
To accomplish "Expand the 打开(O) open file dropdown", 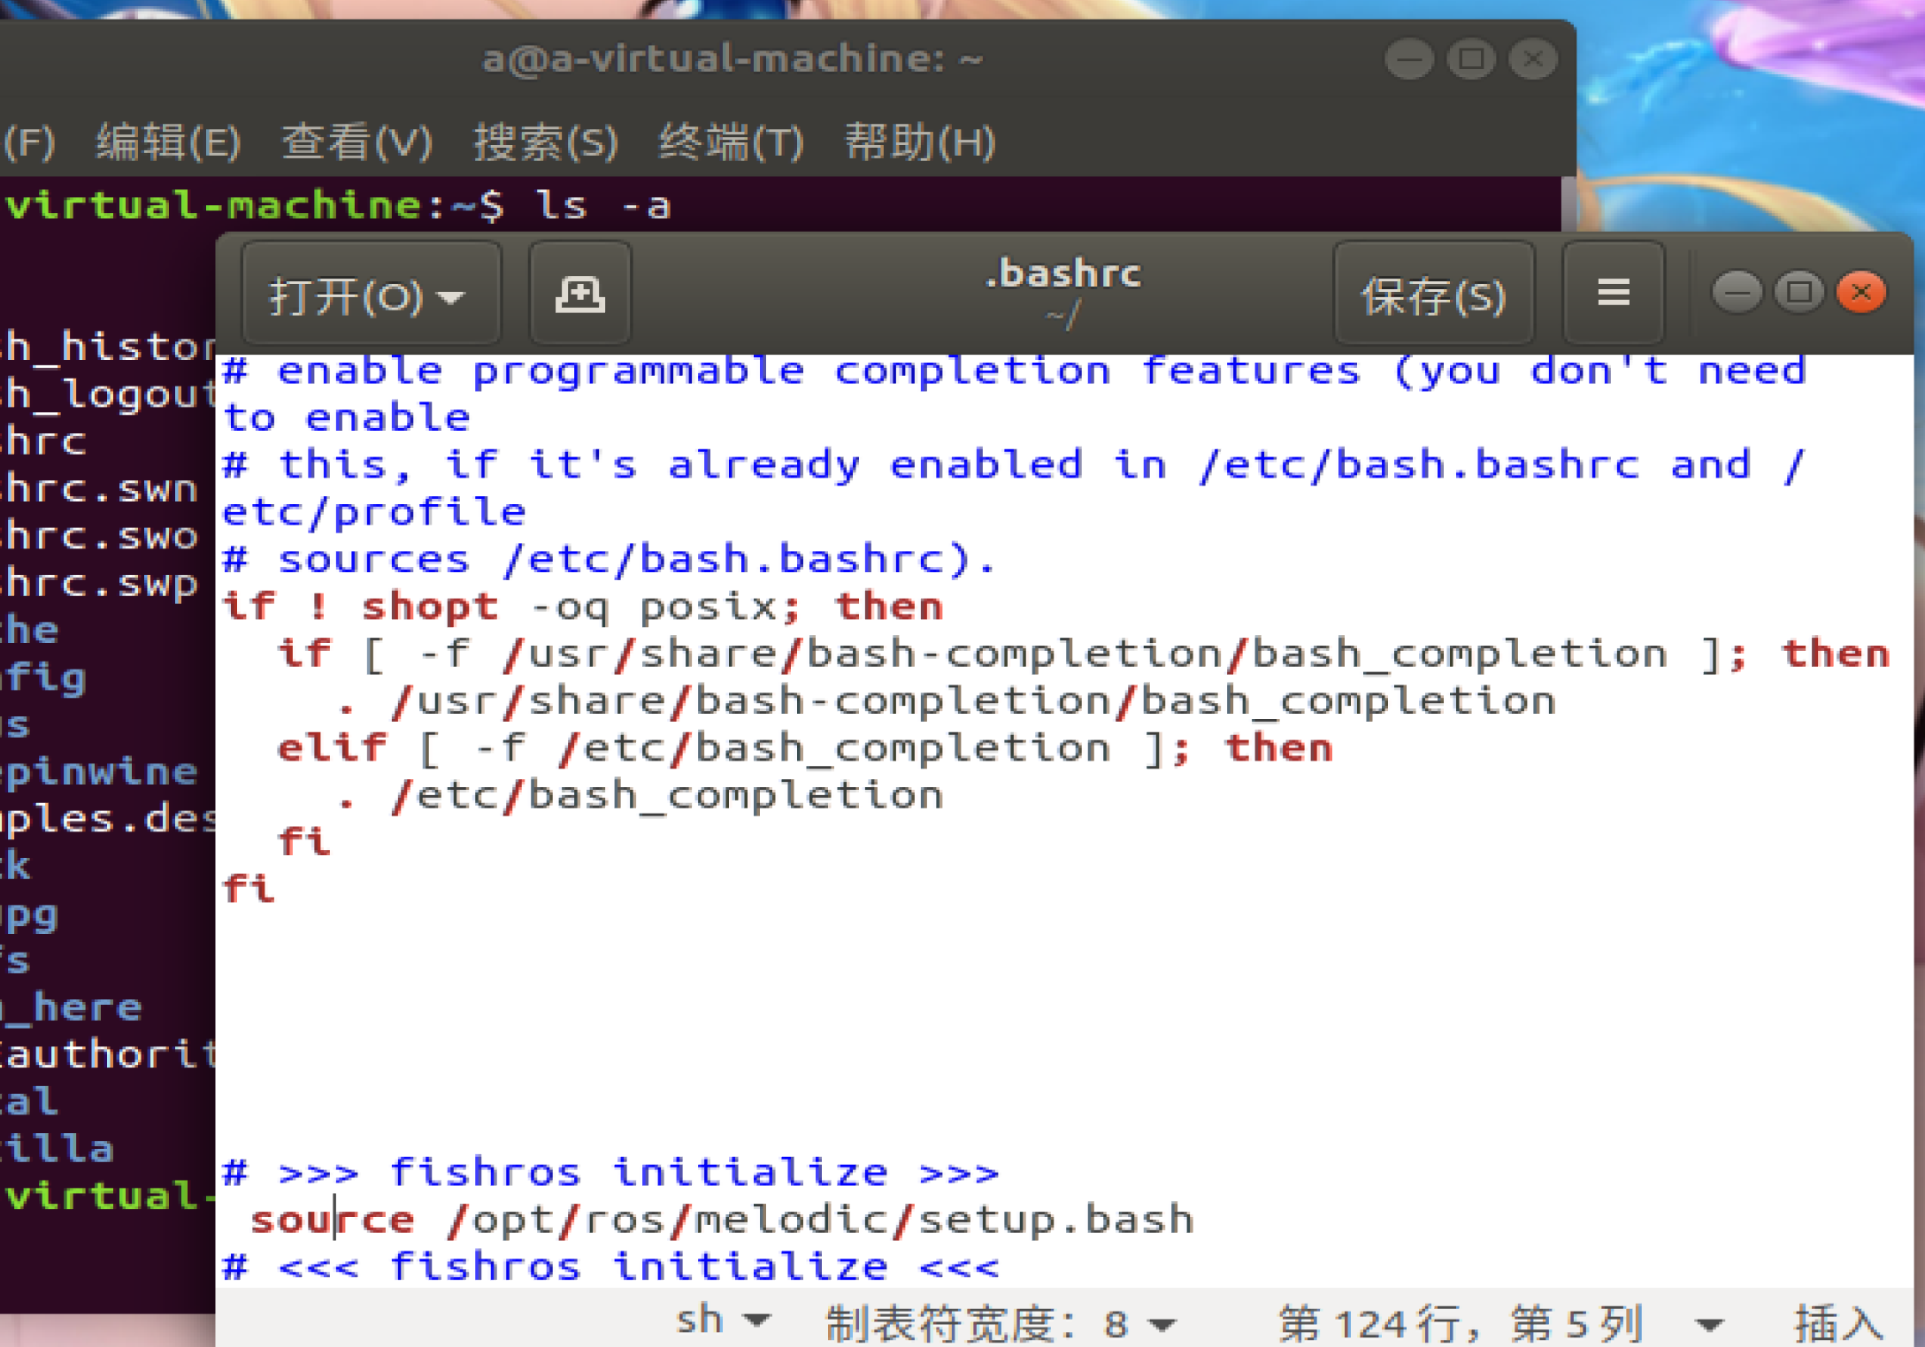I will coord(370,296).
